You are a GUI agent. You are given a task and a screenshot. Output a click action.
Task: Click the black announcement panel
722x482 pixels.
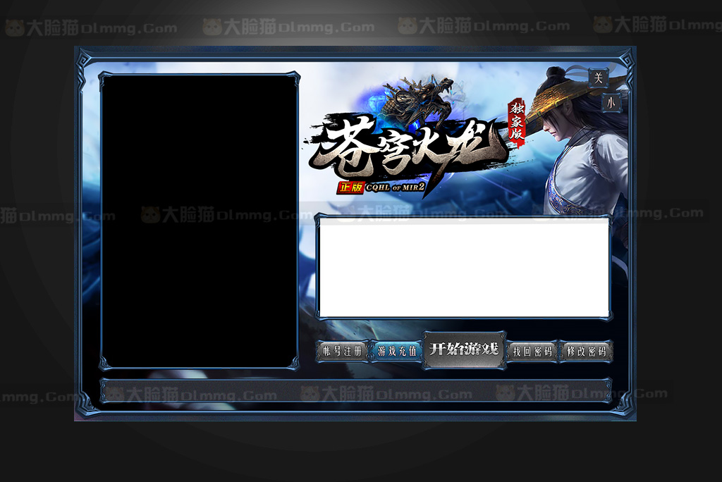(200, 221)
